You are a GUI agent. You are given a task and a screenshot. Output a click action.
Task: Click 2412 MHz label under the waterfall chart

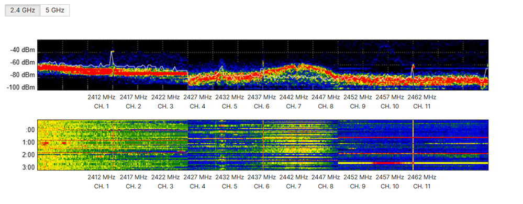[102, 177]
